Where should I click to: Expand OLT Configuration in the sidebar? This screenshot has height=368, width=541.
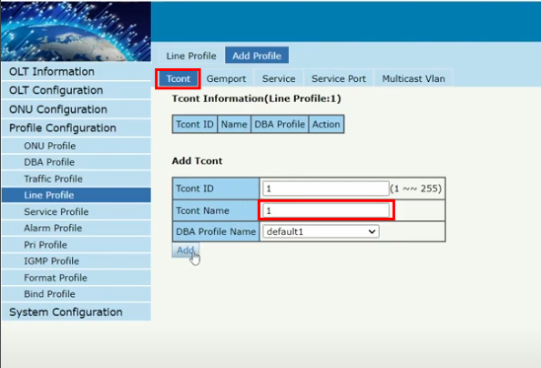[77, 90]
